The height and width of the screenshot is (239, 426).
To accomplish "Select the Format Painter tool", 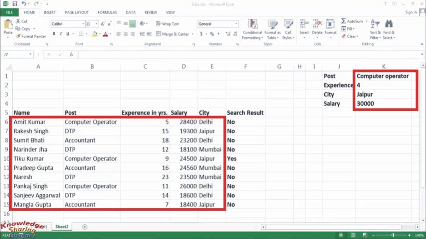I will coord(31,36).
